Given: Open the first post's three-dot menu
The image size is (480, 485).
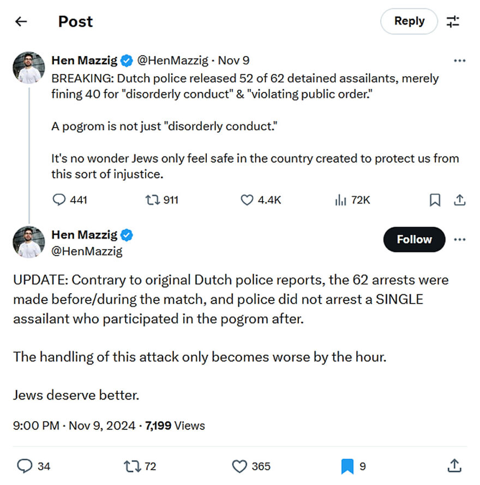Looking at the screenshot, I should [x=460, y=60].
